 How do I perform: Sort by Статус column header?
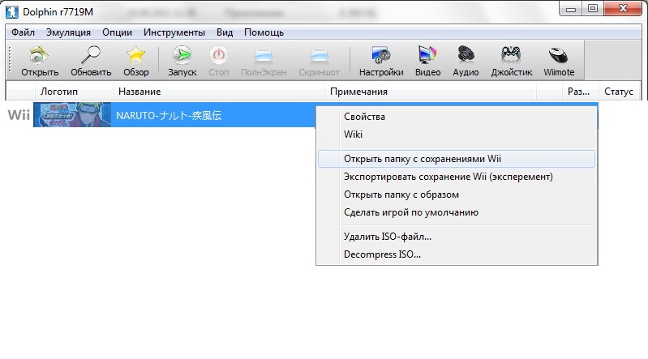(x=618, y=92)
